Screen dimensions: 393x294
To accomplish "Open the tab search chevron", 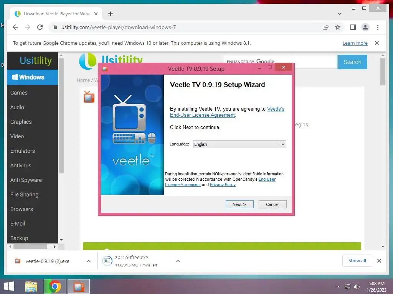I will pos(339,14).
